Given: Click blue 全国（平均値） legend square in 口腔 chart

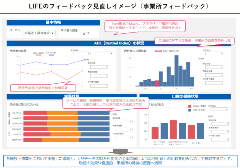Looking at the screenshot, I should 190,110.
